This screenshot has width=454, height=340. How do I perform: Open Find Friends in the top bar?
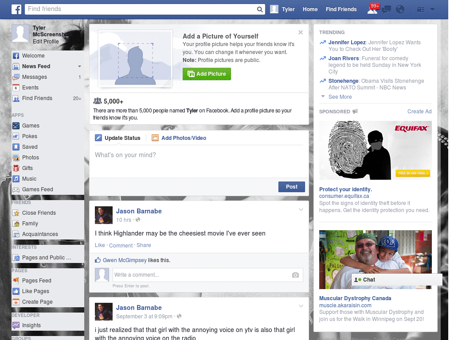[341, 9]
